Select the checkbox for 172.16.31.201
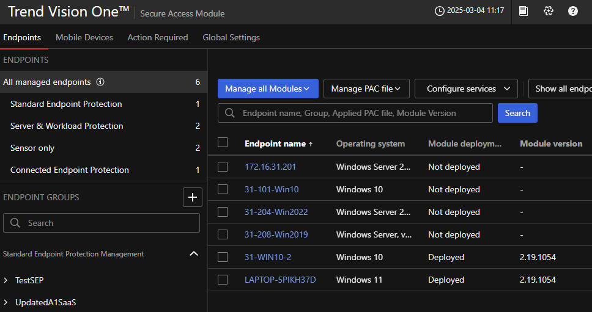This screenshot has height=312, width=592. click(x=223, y=167)
